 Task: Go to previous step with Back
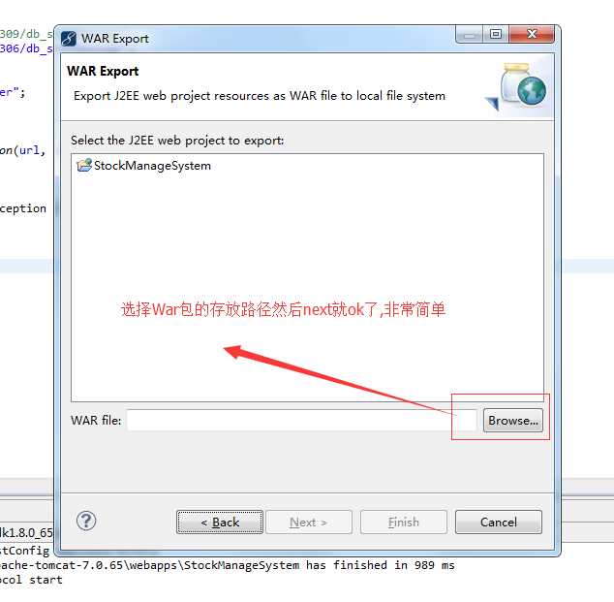click(x=220, y=523)
